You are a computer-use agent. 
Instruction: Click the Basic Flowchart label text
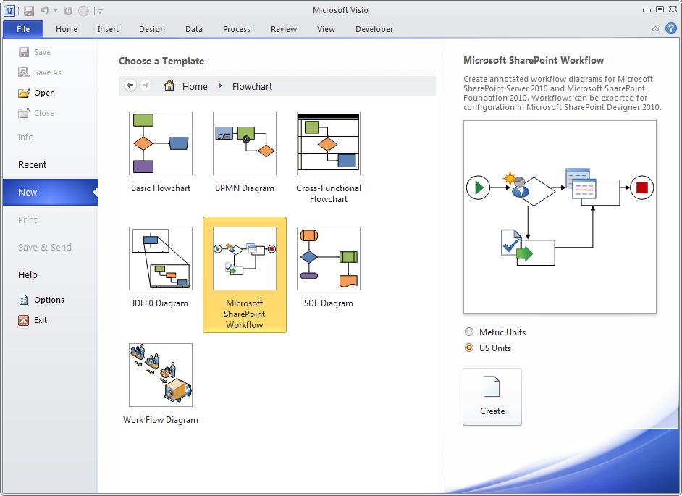pyautogui.click(x=161, y=188)
